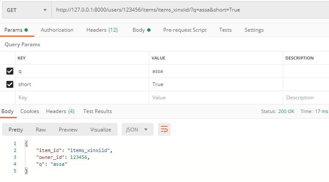Image resolution: width=329 pixels, height=182 pixels.
Task: Go to Pre-request Script tab
Action: pos(184,30)
